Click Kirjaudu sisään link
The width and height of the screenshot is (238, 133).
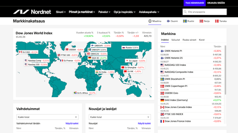pyautogui.click(x=216, y=3)
